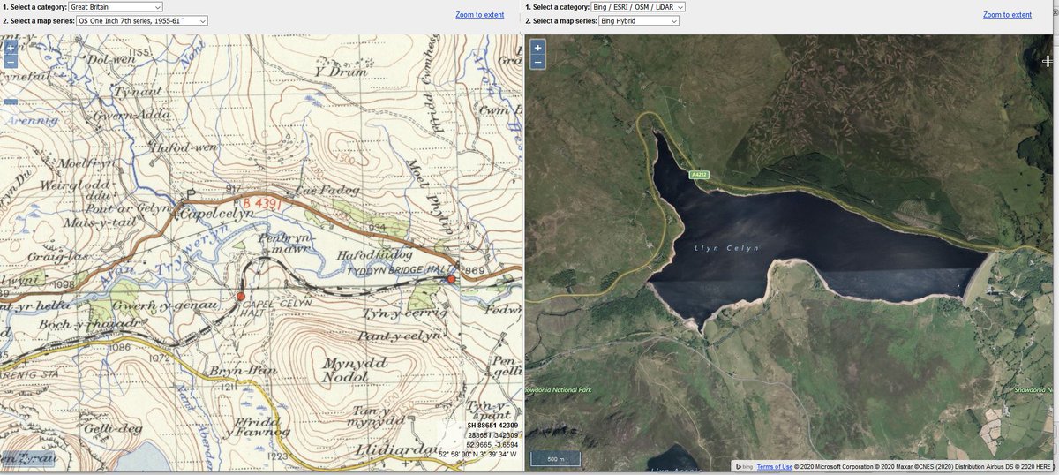Click the crosshair icon at satellite map's top-right
The height and width of the screenshot is (475, 1059).
click(x=1048, y=61)
